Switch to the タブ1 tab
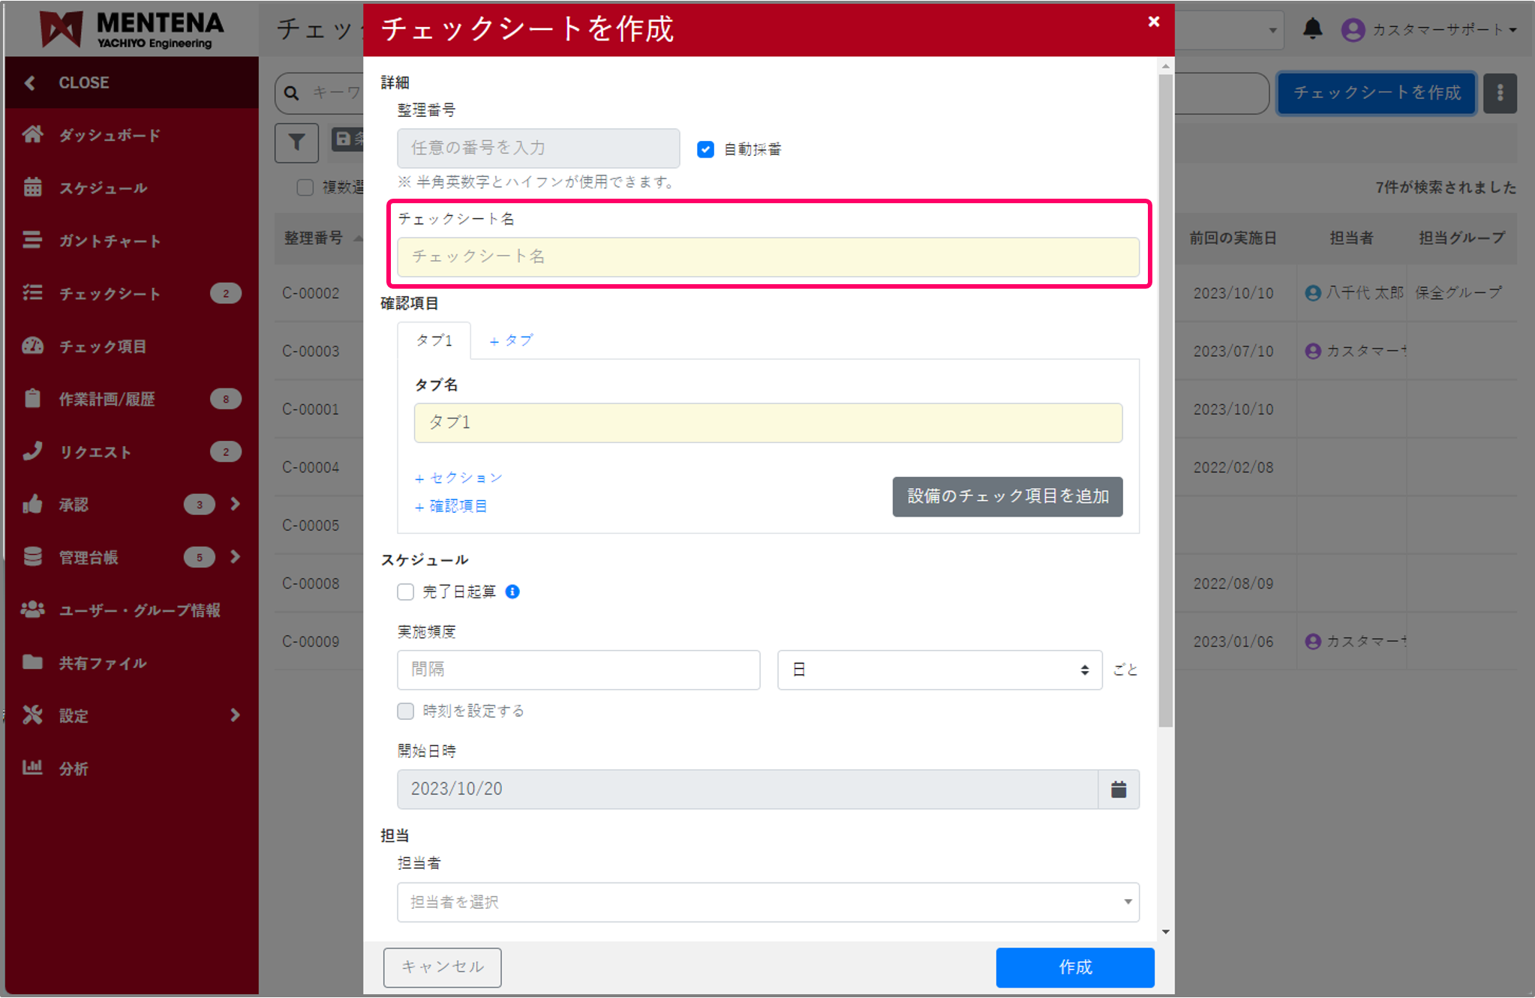The height and width of the screenshot is (998, 1535). (x=434, y=340)
